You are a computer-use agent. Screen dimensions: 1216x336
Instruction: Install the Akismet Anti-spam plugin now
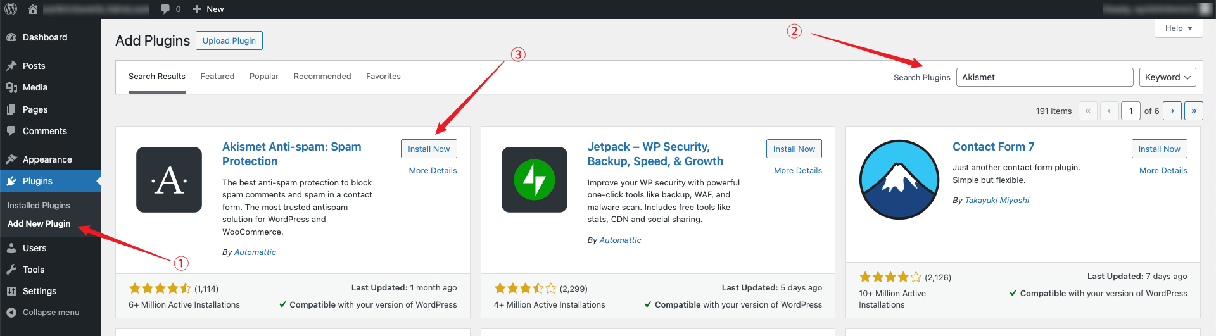coord(429,149)
